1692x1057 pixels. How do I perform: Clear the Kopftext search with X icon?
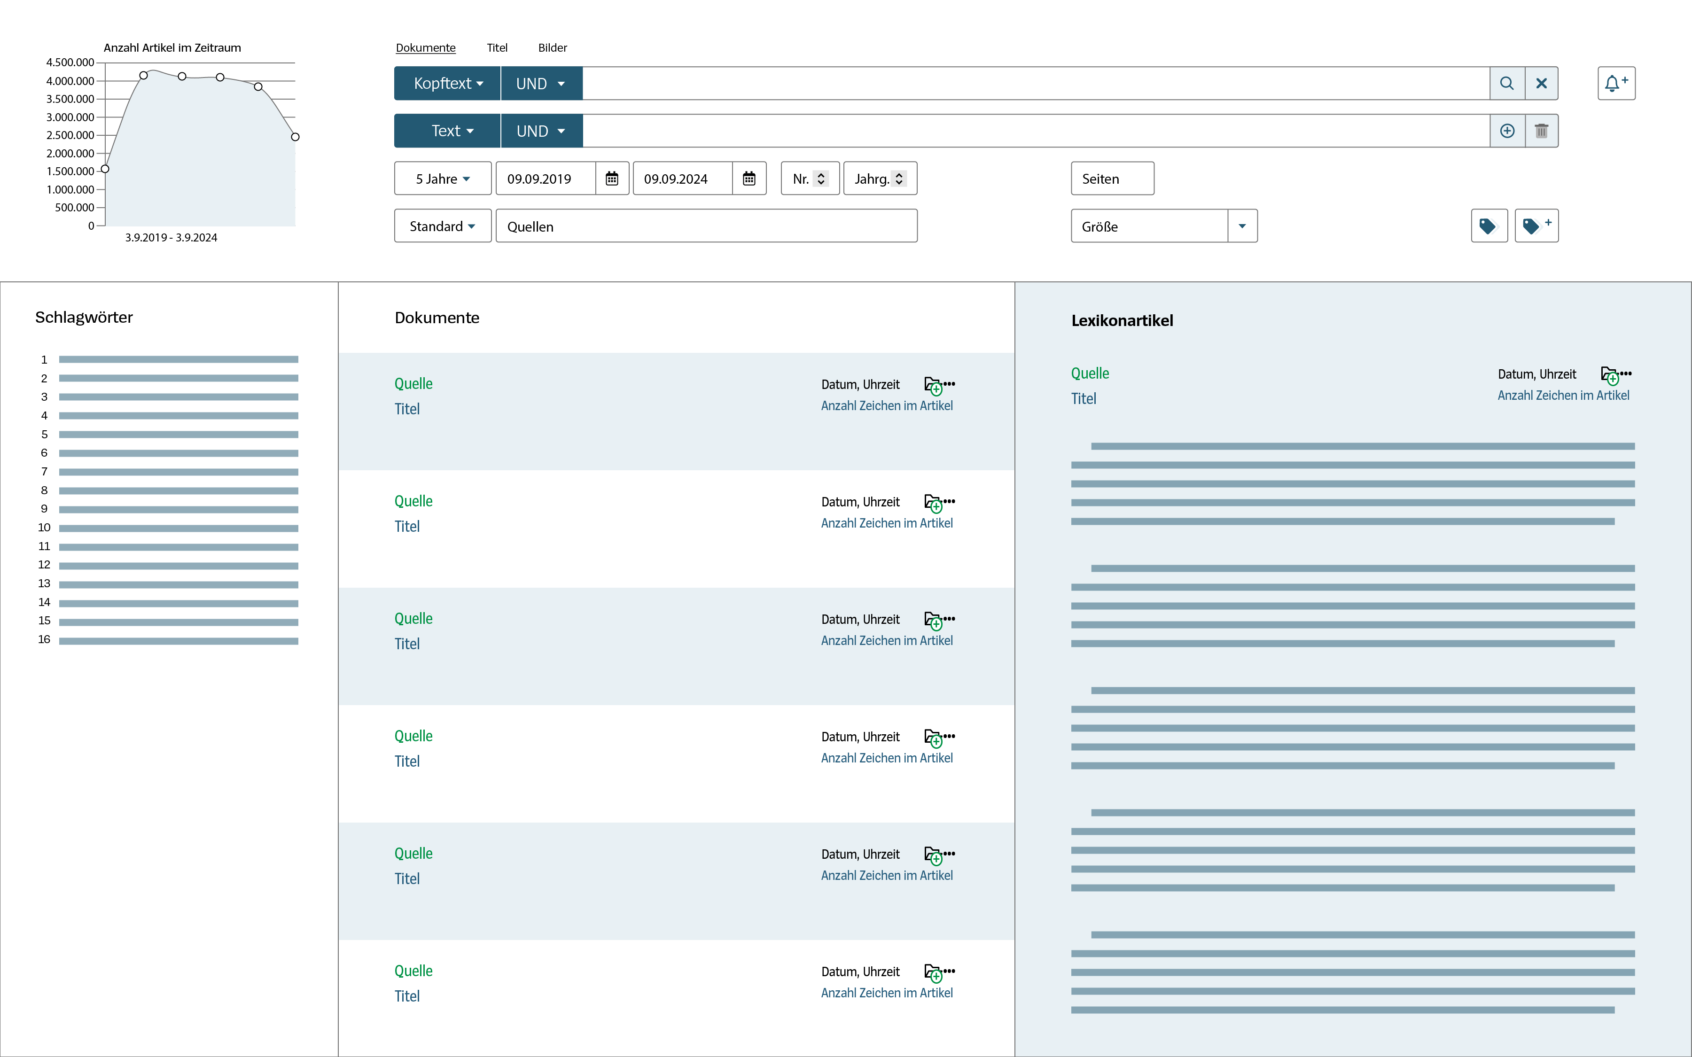tap(1541, 83)
